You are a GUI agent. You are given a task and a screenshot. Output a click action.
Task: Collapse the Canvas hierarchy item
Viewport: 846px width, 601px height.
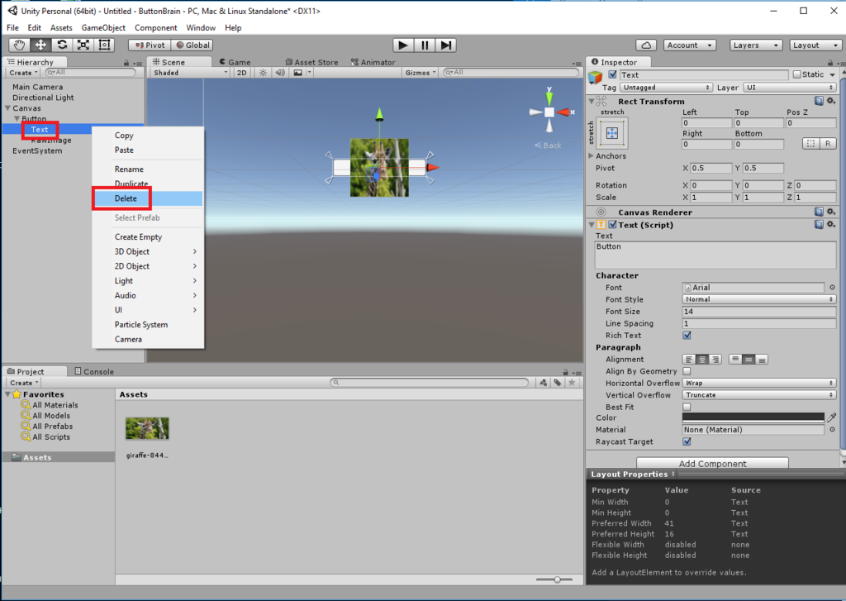[7, 108]
